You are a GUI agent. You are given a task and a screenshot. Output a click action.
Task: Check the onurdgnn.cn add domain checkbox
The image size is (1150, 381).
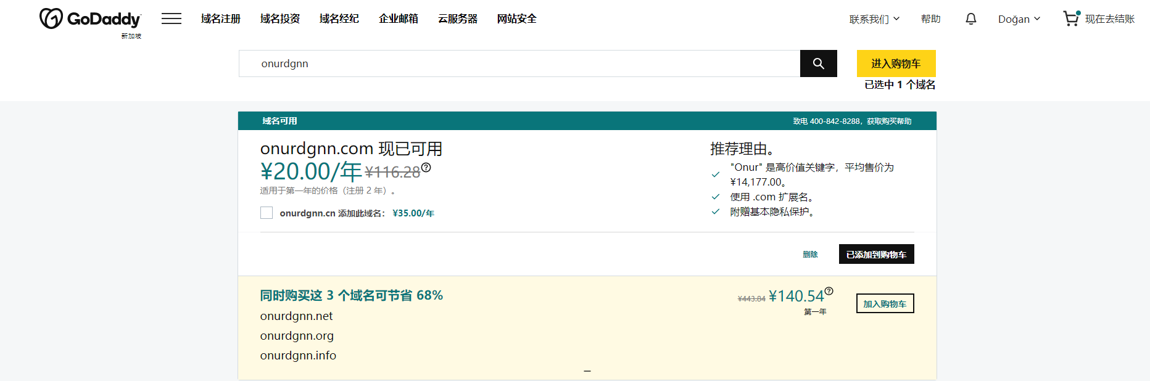coord(267,213)
